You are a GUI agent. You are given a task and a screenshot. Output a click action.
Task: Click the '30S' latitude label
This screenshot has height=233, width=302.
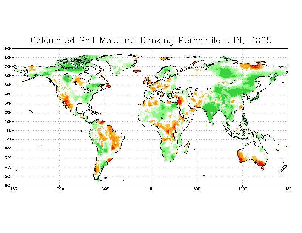pos(8,158)
